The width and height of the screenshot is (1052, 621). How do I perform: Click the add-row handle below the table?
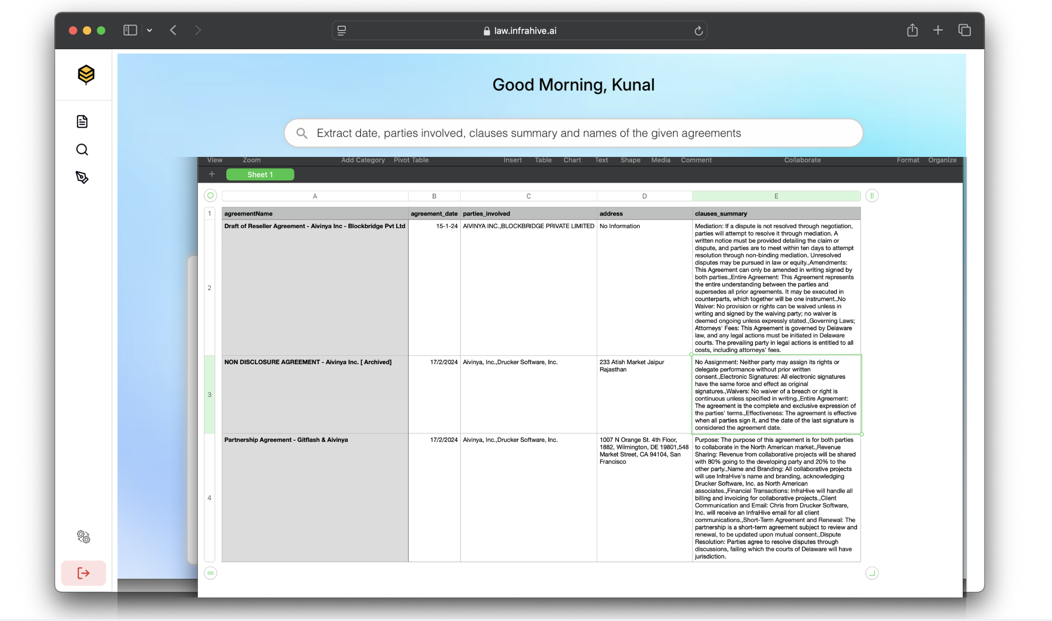[x=210, y=573]
